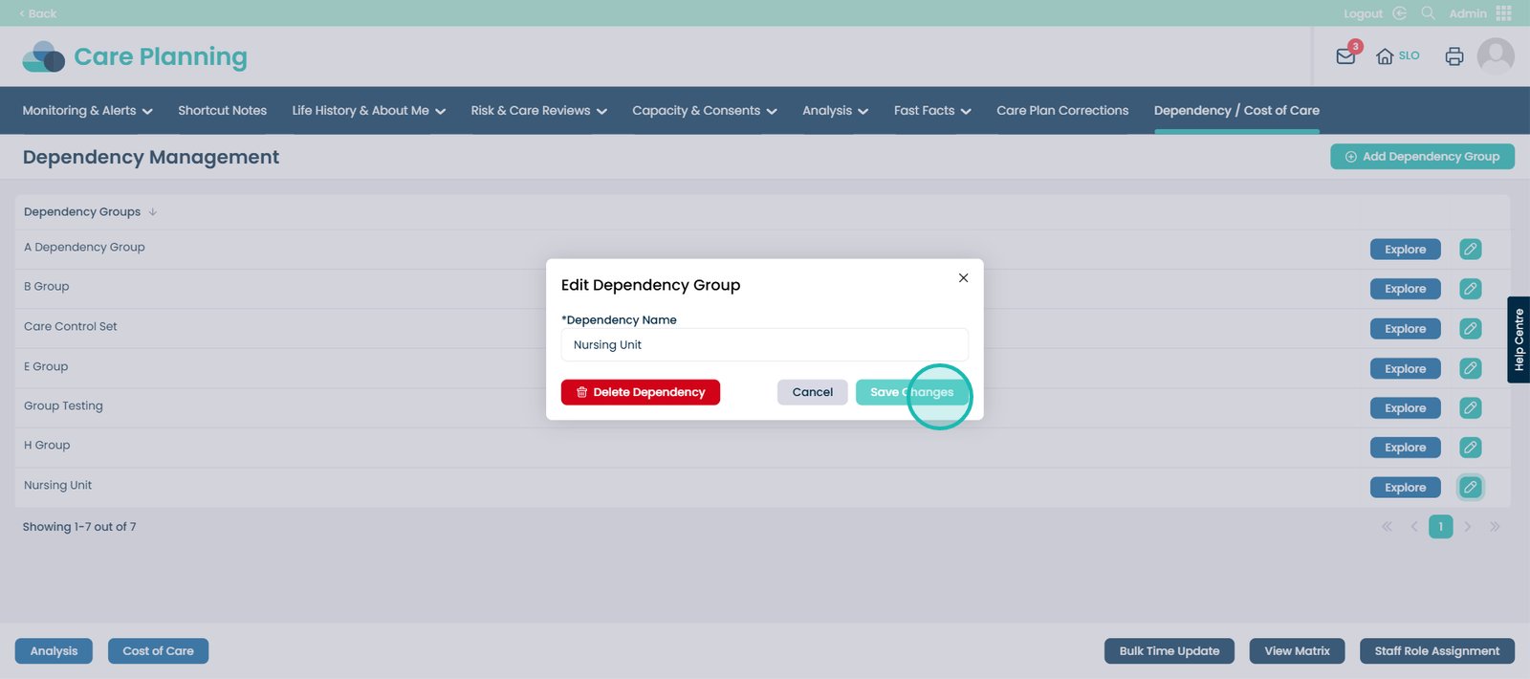Close the Edit Dependency Group dialog

tap(963, 278)
